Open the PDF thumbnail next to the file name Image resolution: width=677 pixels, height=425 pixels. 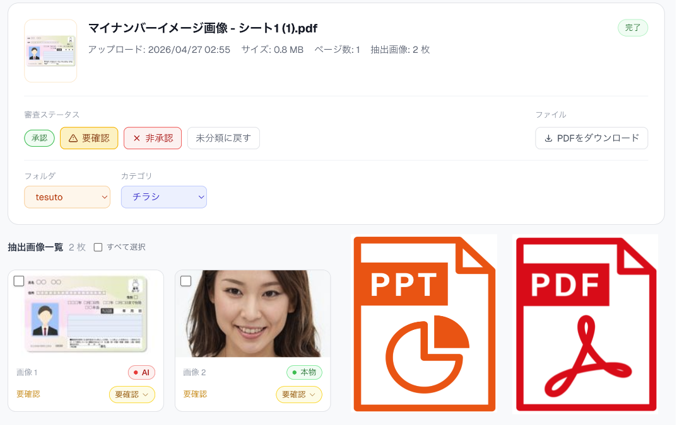(x=50, y=51)
